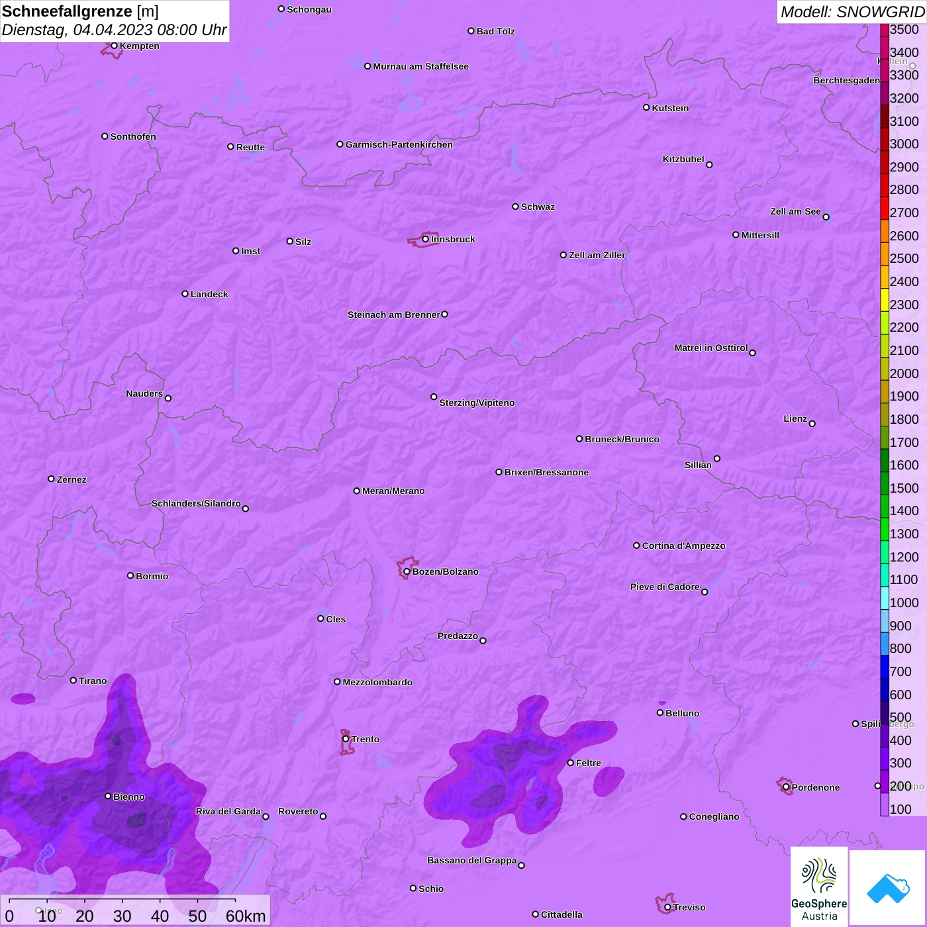Image resolution: width=927 pixels, height=927 pixels.
Task: Click the Feltre marker dot
Action: (570, 763)
